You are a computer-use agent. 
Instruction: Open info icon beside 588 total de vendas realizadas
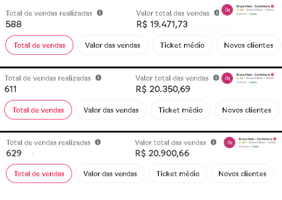click(x=100, y=13)
